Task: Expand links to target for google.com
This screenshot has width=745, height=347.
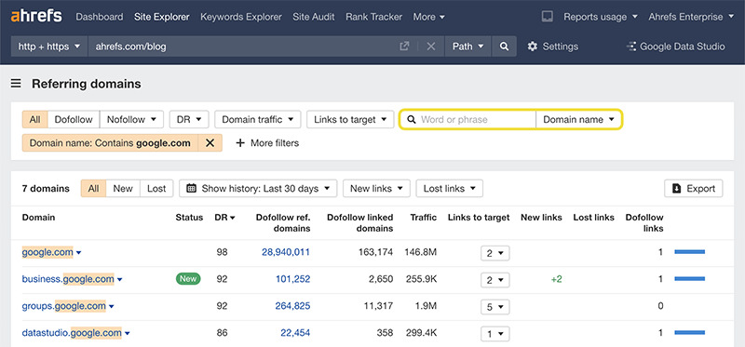Action: (x=495, y=253)
